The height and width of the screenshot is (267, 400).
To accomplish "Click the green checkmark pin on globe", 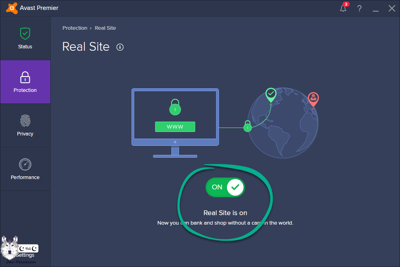I will tap(271, 94).
